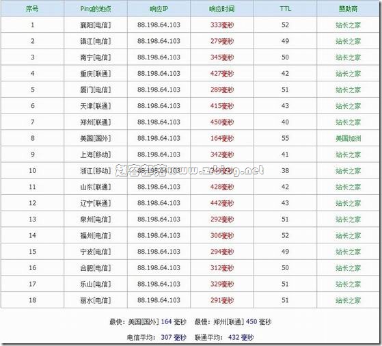Click the 上海[移动] location cell
Image resolution: width=382 pixels, height=346 pixels.
point(96,155)
